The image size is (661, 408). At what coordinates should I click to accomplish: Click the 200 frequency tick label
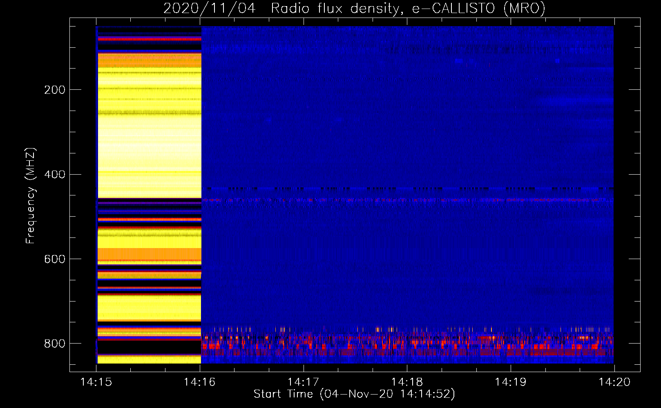coord(55,90)
